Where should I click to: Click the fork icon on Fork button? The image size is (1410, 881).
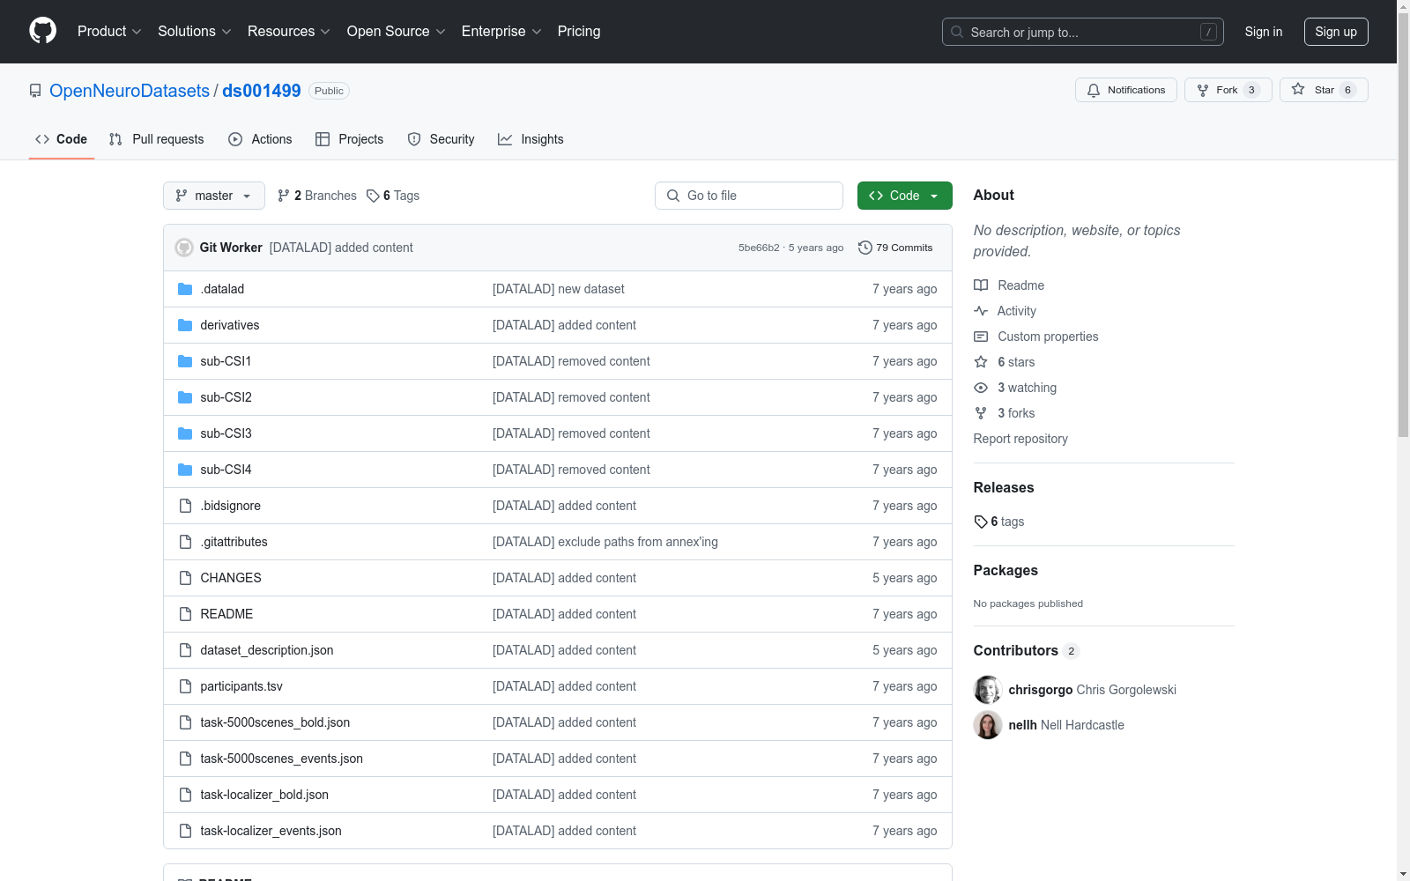1203,90
